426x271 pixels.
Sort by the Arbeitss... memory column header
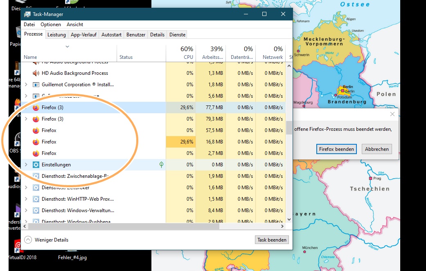(x=211, y=53)
